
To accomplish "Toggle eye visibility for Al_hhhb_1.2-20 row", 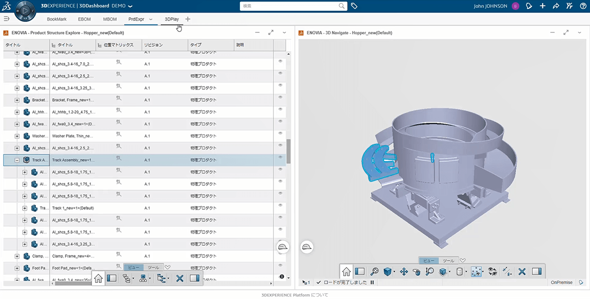I will 280,109.
